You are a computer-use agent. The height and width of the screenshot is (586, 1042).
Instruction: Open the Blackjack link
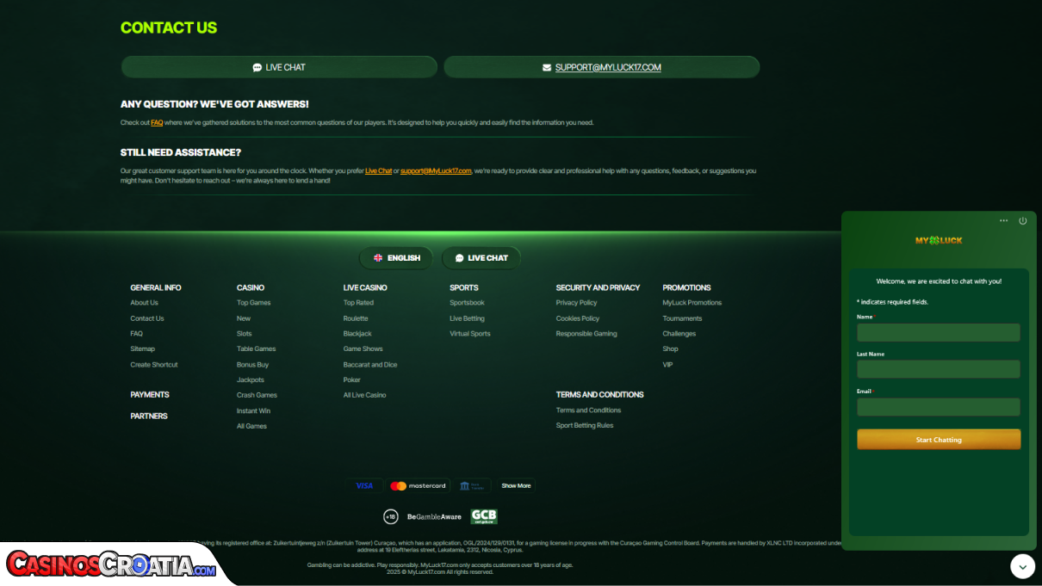coord(358,334)
